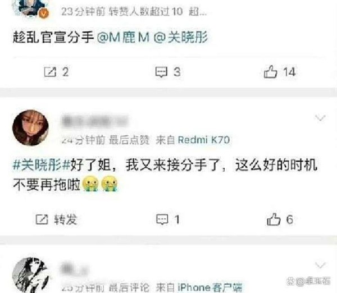The height and width of the screenshot is (293, 337).
Task: Open the comment icon showing 1 reply
Action: [162, 219]
